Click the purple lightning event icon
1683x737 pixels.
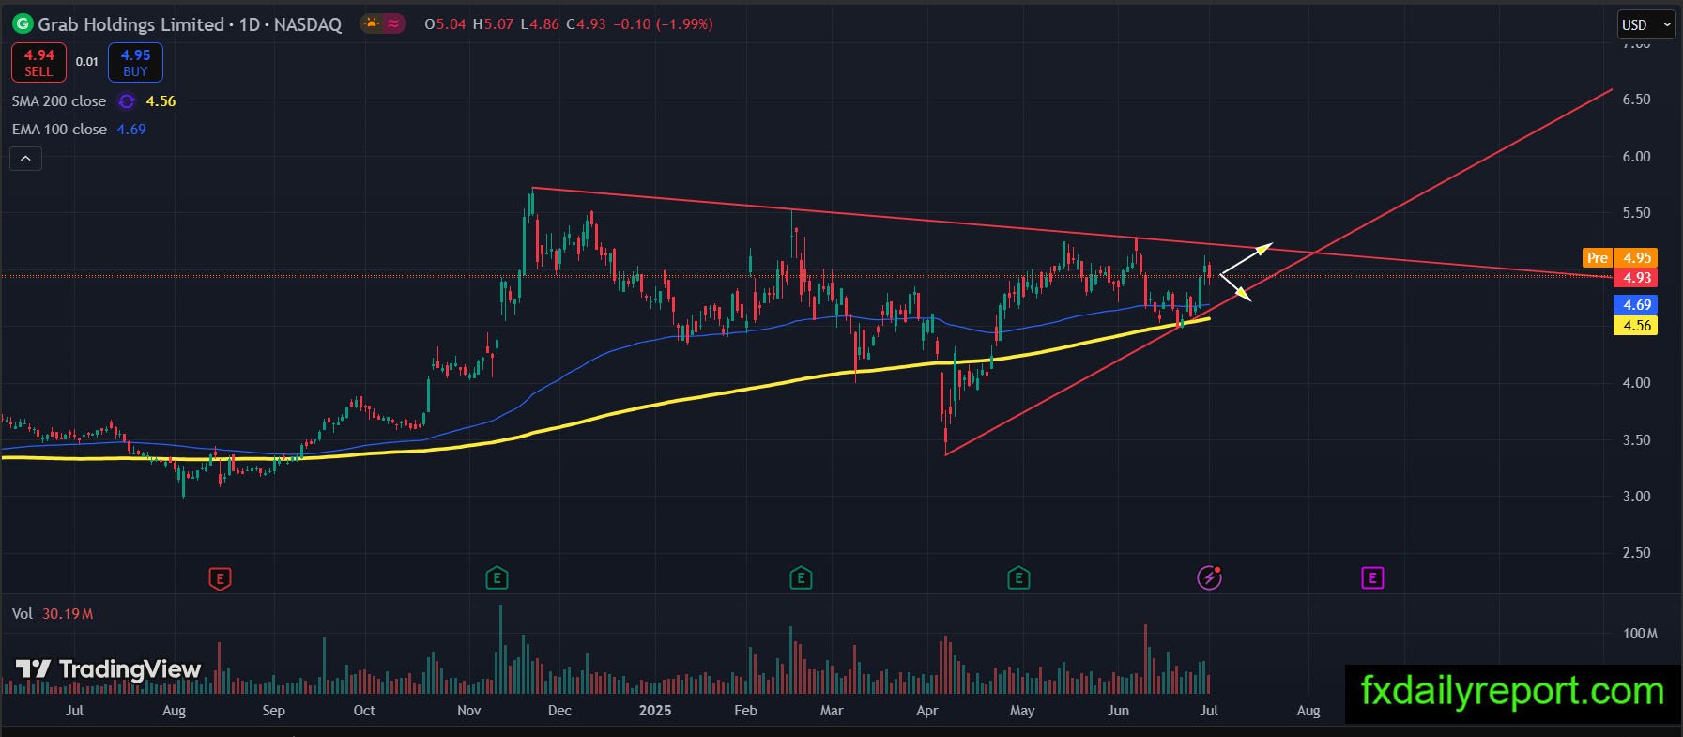[x=1209, y=578]
